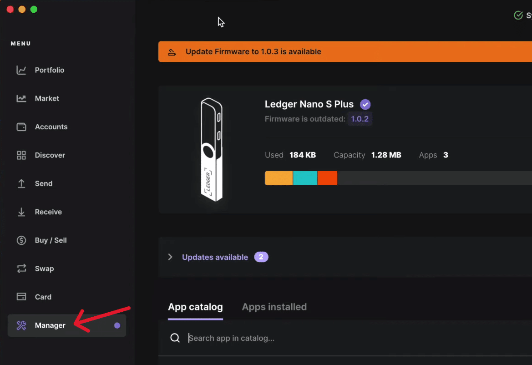This screenshot has height=365, width=532.
Task: Click the Update Firmware banner
Action: [253, 51]
